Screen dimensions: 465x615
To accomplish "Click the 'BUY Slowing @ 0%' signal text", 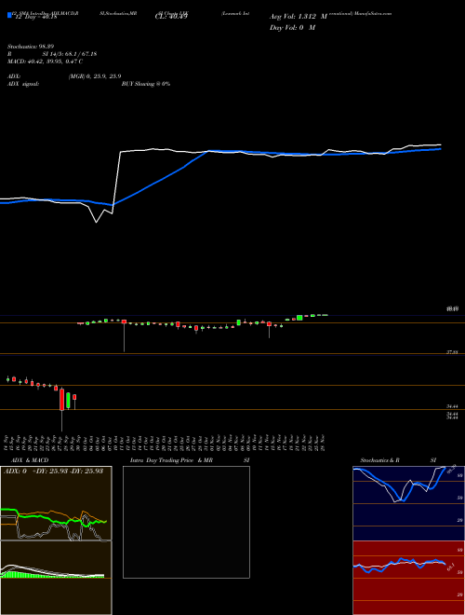I will (x=146, y=84).
